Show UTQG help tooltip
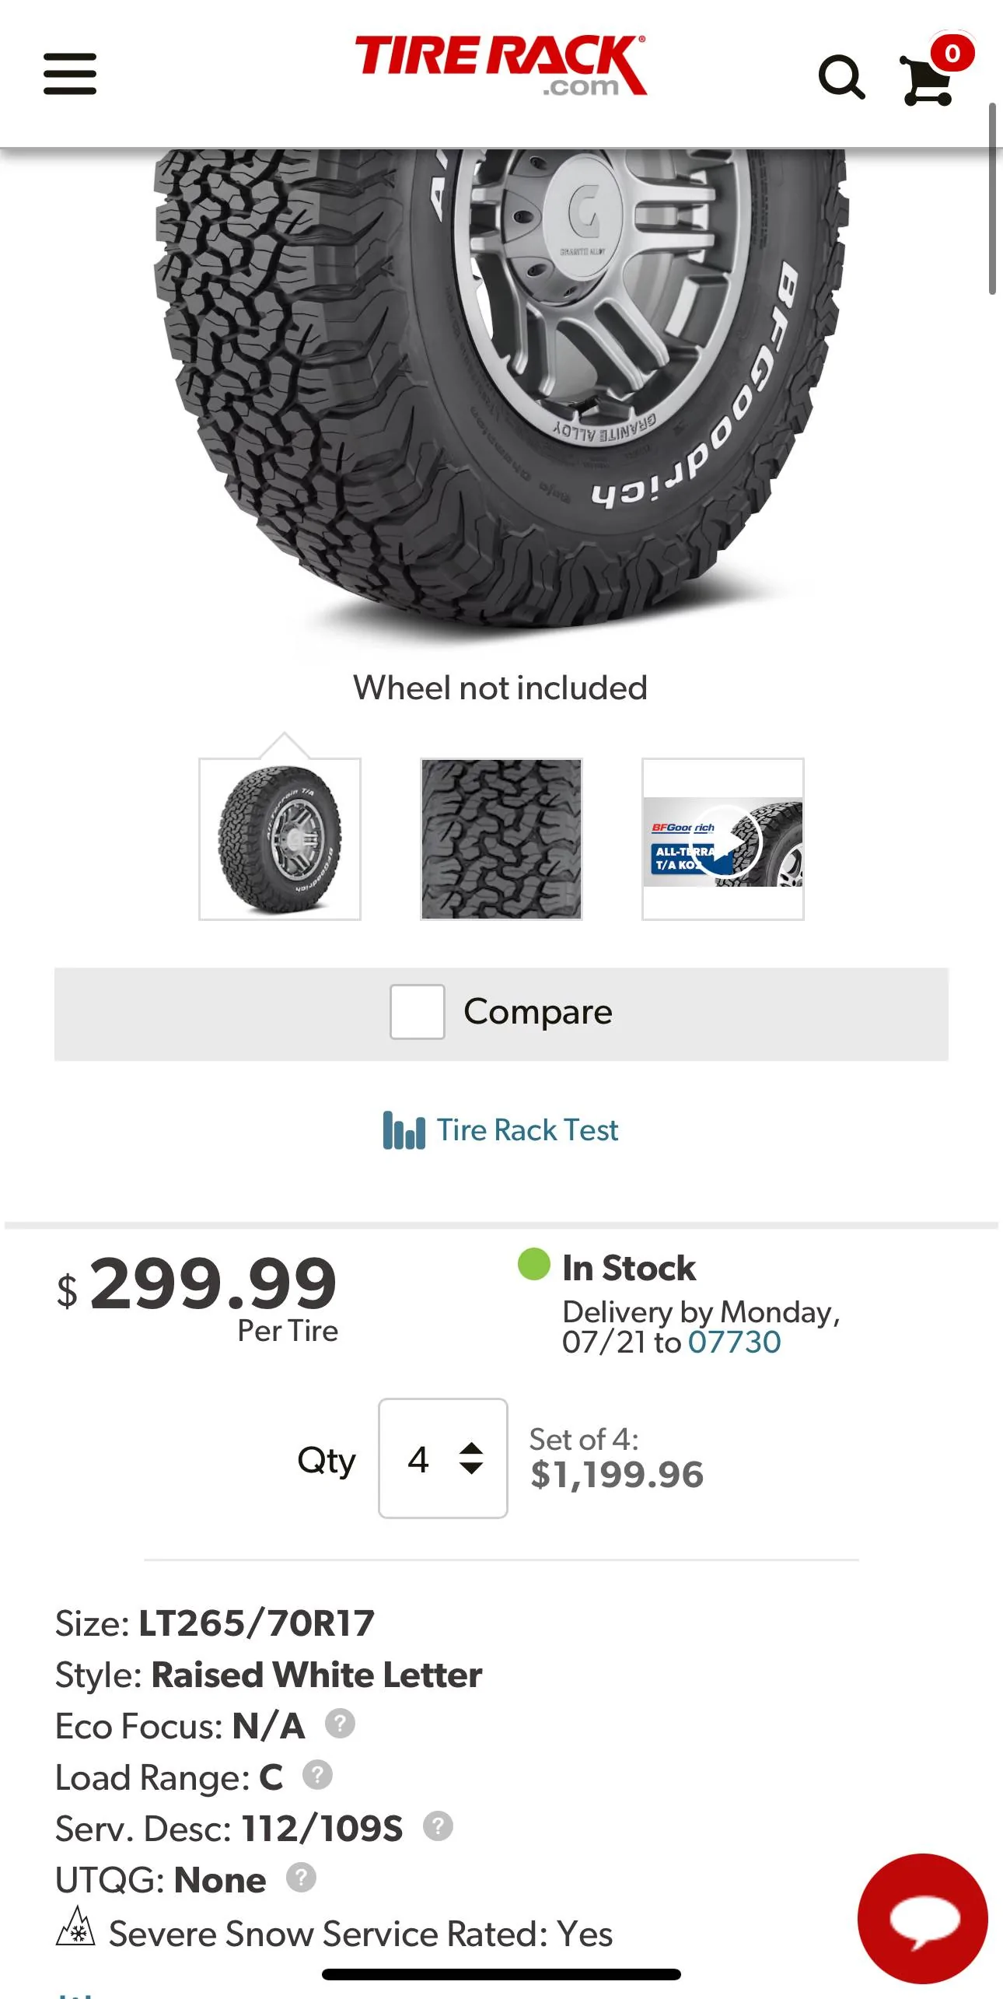 point(301,1877)
